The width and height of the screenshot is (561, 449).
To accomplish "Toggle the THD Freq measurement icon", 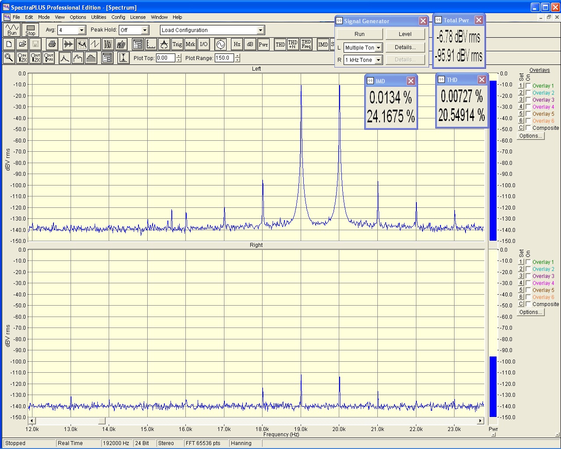I will point(306,44).
